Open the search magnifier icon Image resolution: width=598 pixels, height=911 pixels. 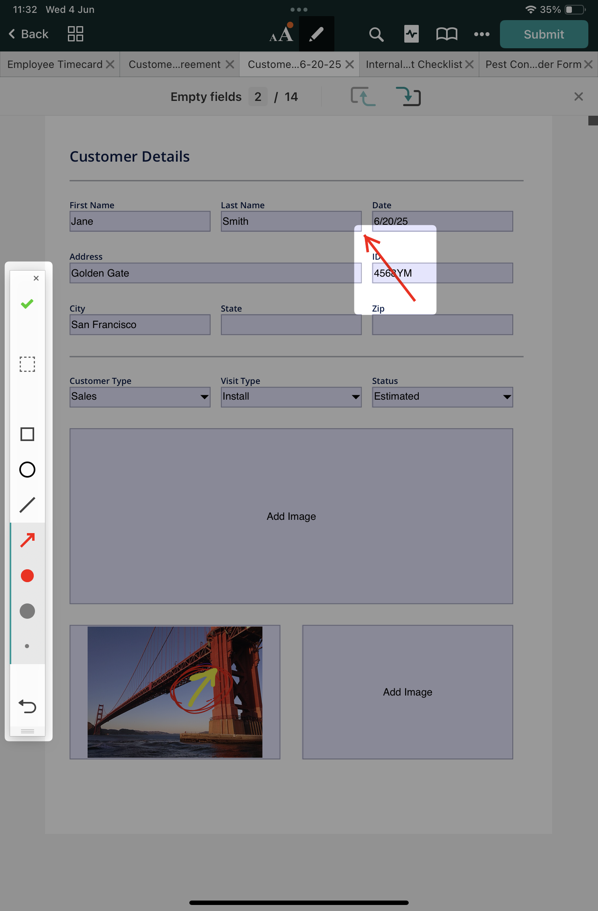click(376, 35)
